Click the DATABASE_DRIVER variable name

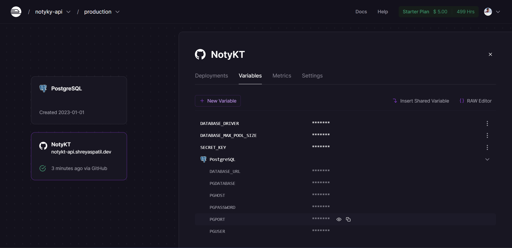click(219, 124)
